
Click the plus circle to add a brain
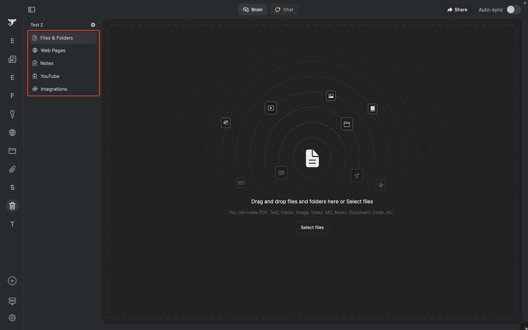pyautogui.click(x=12, y=281)
